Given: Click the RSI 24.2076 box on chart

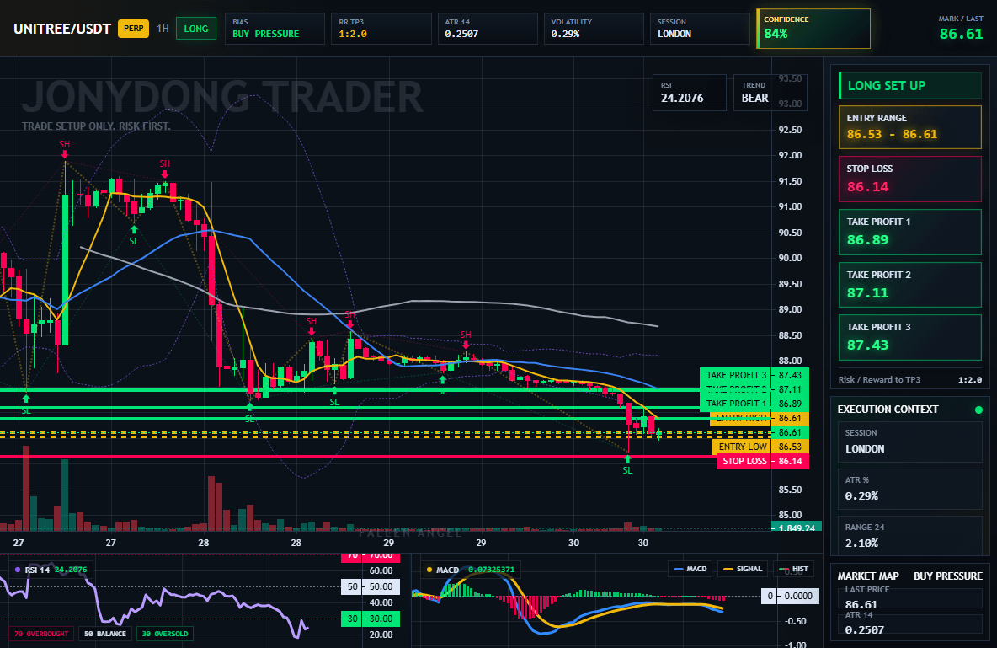Looking at the screenshot, I should click(x=690, y=93).
